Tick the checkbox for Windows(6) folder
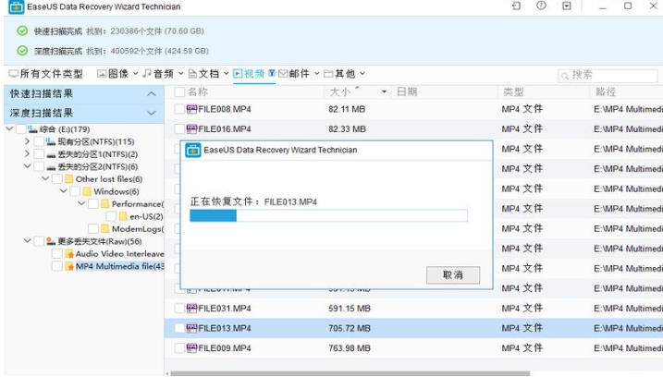 (x=75, y=191)
